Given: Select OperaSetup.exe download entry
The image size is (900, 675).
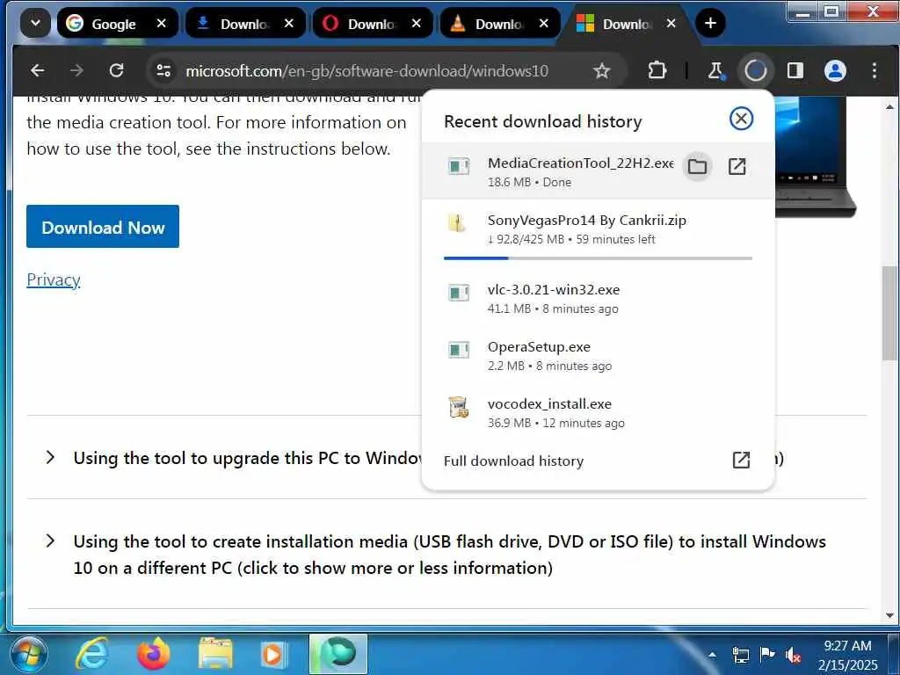Looking at the screenshot, I should (598, 356).
